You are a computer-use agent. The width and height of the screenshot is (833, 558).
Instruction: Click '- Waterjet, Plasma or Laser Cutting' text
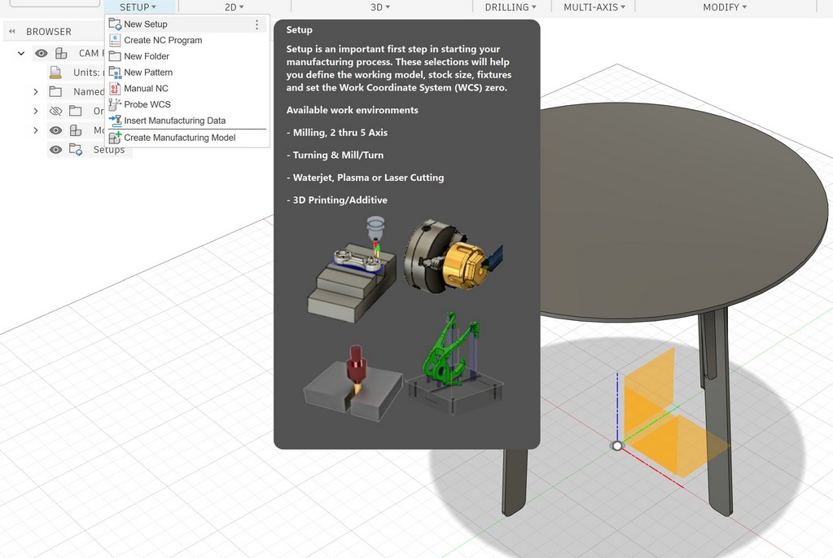pyautogui.click(x=365, y=178)
